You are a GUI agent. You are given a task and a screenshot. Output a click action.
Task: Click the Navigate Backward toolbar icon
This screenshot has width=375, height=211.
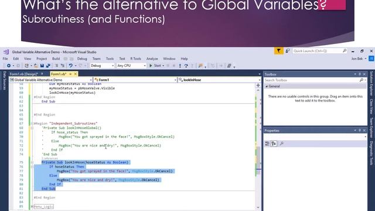[9, 66]
